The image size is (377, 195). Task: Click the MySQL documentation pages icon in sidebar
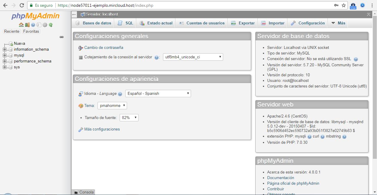click(x=39, y=25)
